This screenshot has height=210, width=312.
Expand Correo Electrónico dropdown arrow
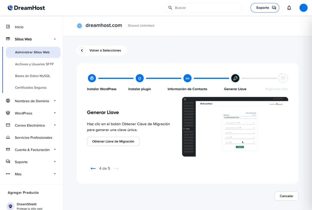55,125
